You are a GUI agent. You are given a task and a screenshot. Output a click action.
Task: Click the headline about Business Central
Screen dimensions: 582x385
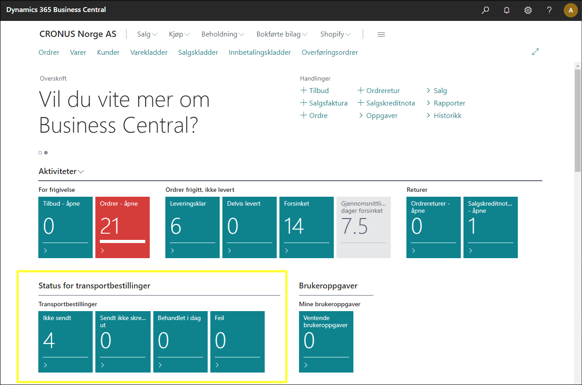click(124, 113)
